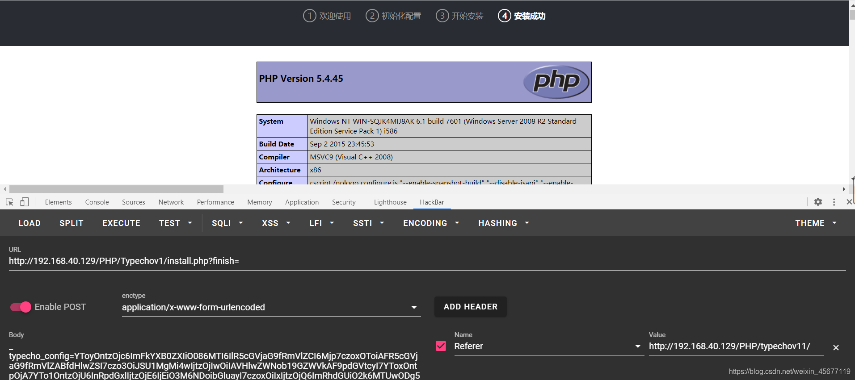Click the PHP Version 5.4.45 heading
The width and height of the screenshot is (855, 380).
click(301, 79)
